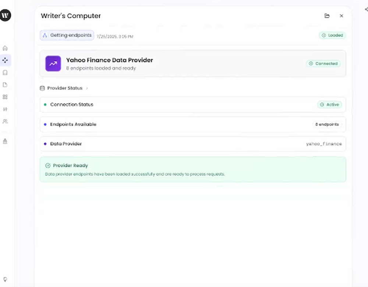Open the Home icon in sidebar
This screenshot has width=368, height=287.
[x=5, y=48]
